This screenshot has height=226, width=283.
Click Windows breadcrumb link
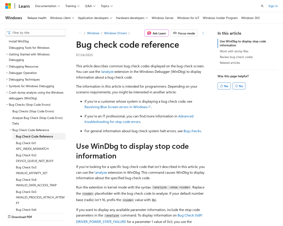(93, 33)
